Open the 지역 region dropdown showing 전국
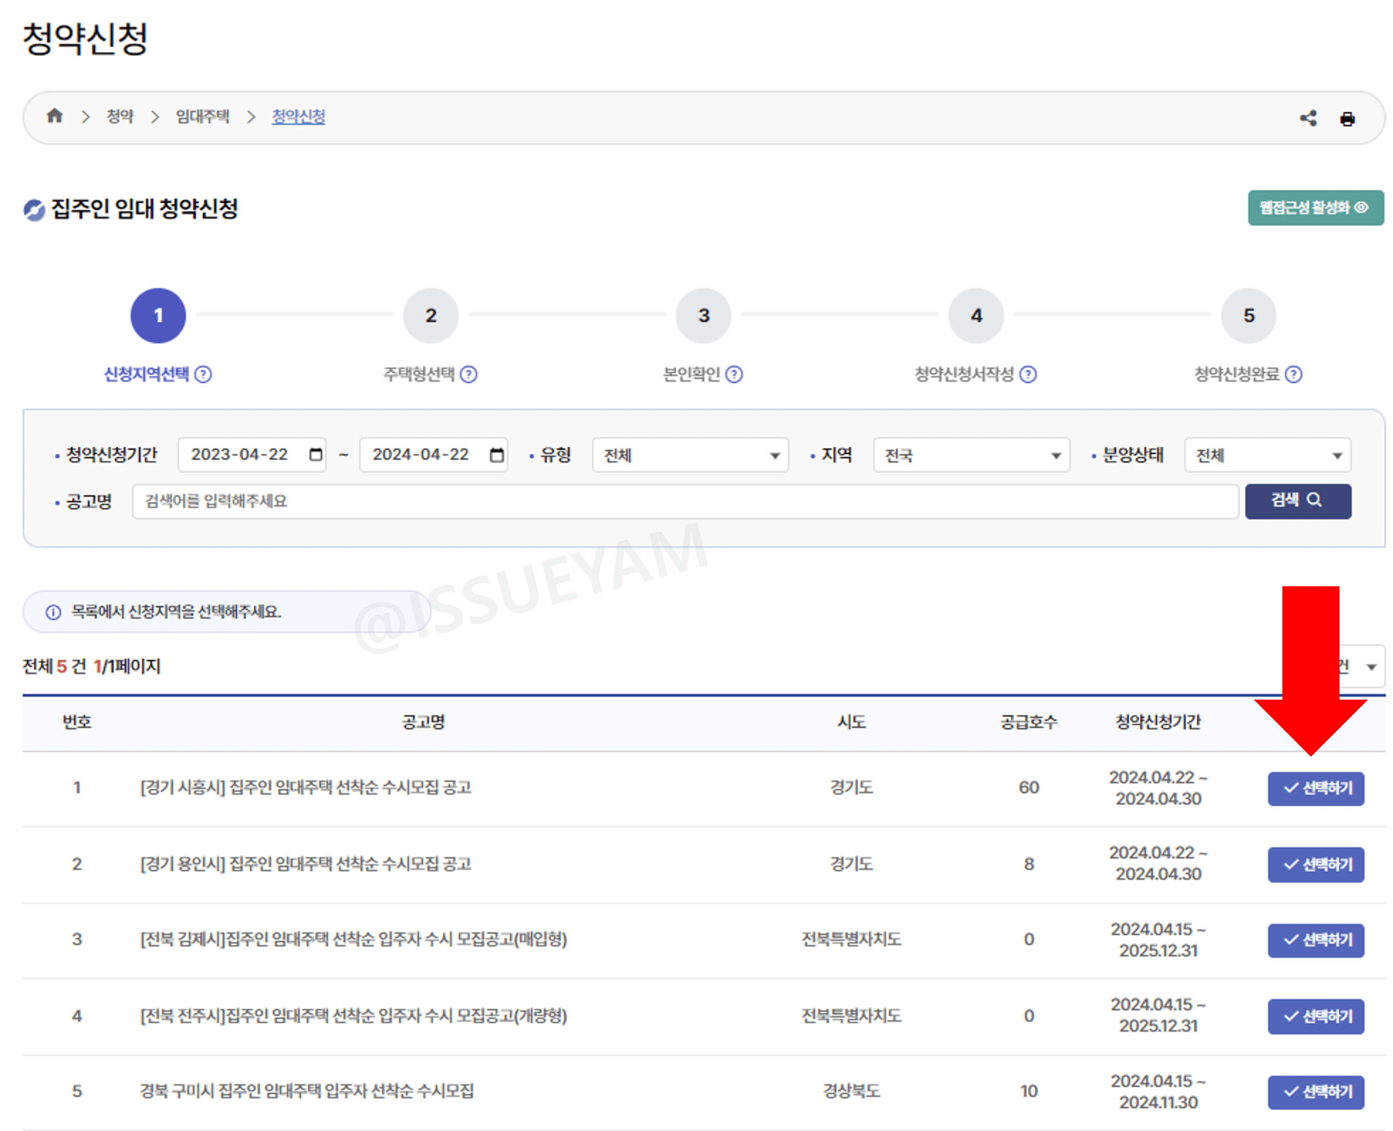Viewport: 1393px width, 1131px height. pos(971,455)
